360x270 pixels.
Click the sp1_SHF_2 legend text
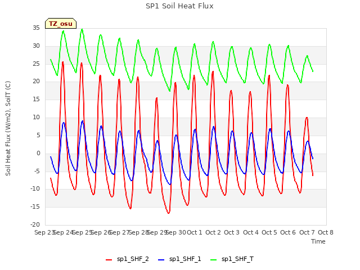pyautogui.click(x=133, y=259)
